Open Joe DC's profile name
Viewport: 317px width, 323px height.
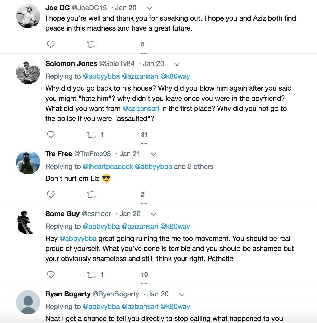[x=57, y=8]
